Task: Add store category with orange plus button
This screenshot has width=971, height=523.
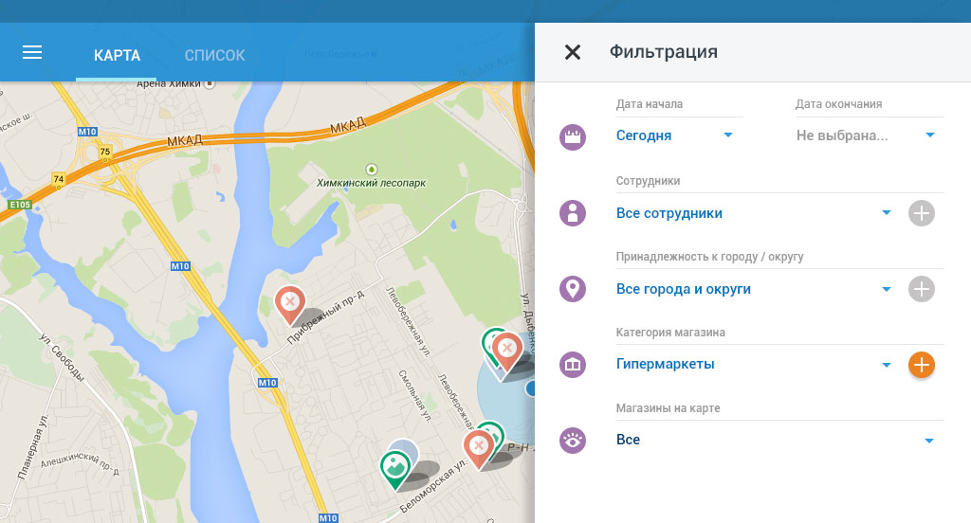Action: tap(922, 365)
